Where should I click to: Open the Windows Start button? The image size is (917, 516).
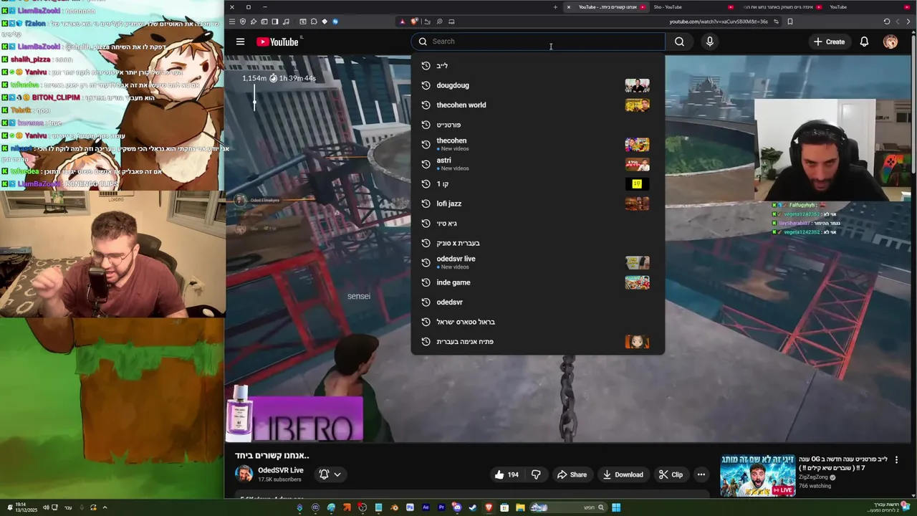616,507
